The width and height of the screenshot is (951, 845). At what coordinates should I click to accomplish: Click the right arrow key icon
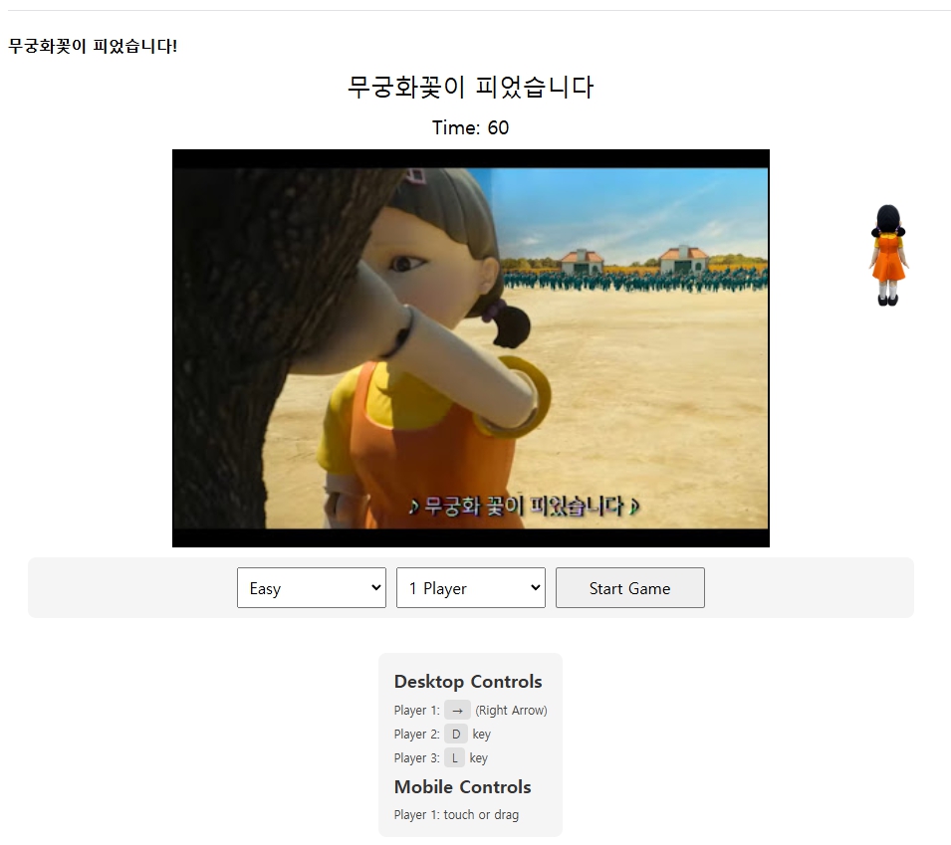click(x=457, y=711)
